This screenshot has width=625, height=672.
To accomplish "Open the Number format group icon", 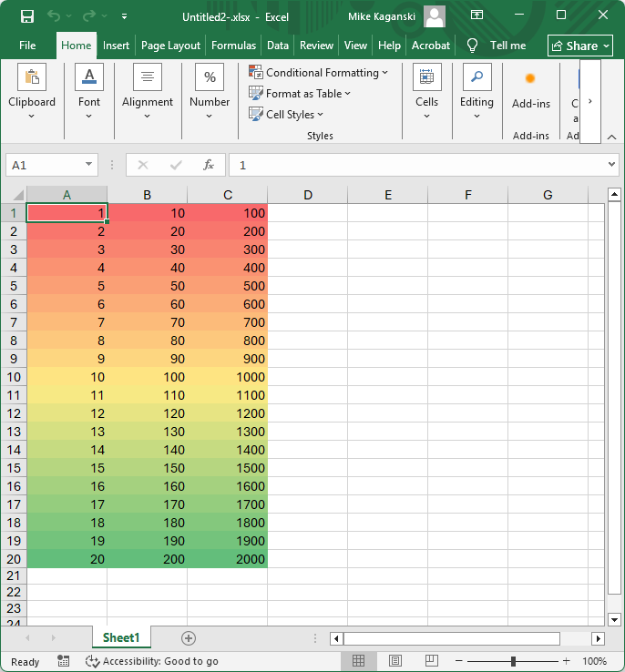I will 210,77.
